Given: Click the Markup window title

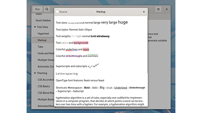Looking at the screenshot, I should tap(101, 12).
